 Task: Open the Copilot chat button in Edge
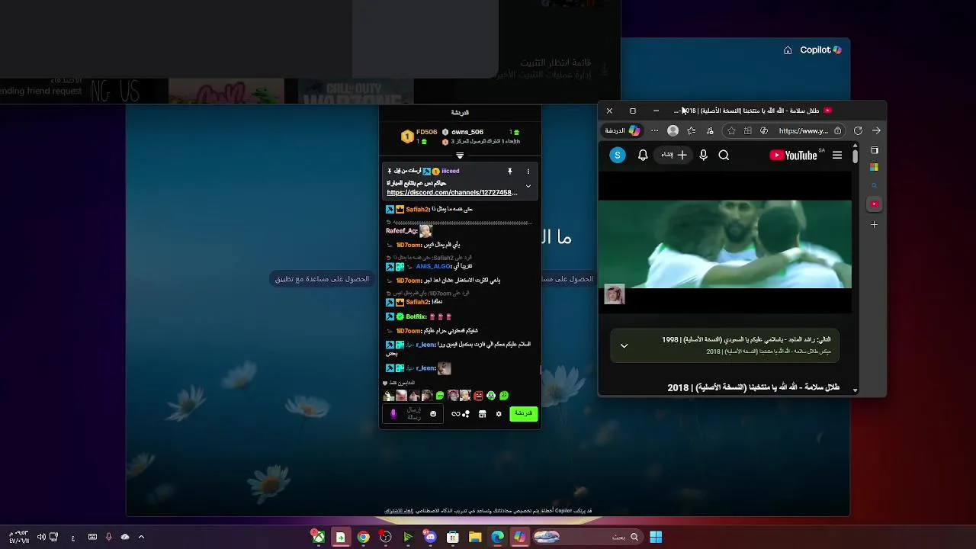point(622,131)
